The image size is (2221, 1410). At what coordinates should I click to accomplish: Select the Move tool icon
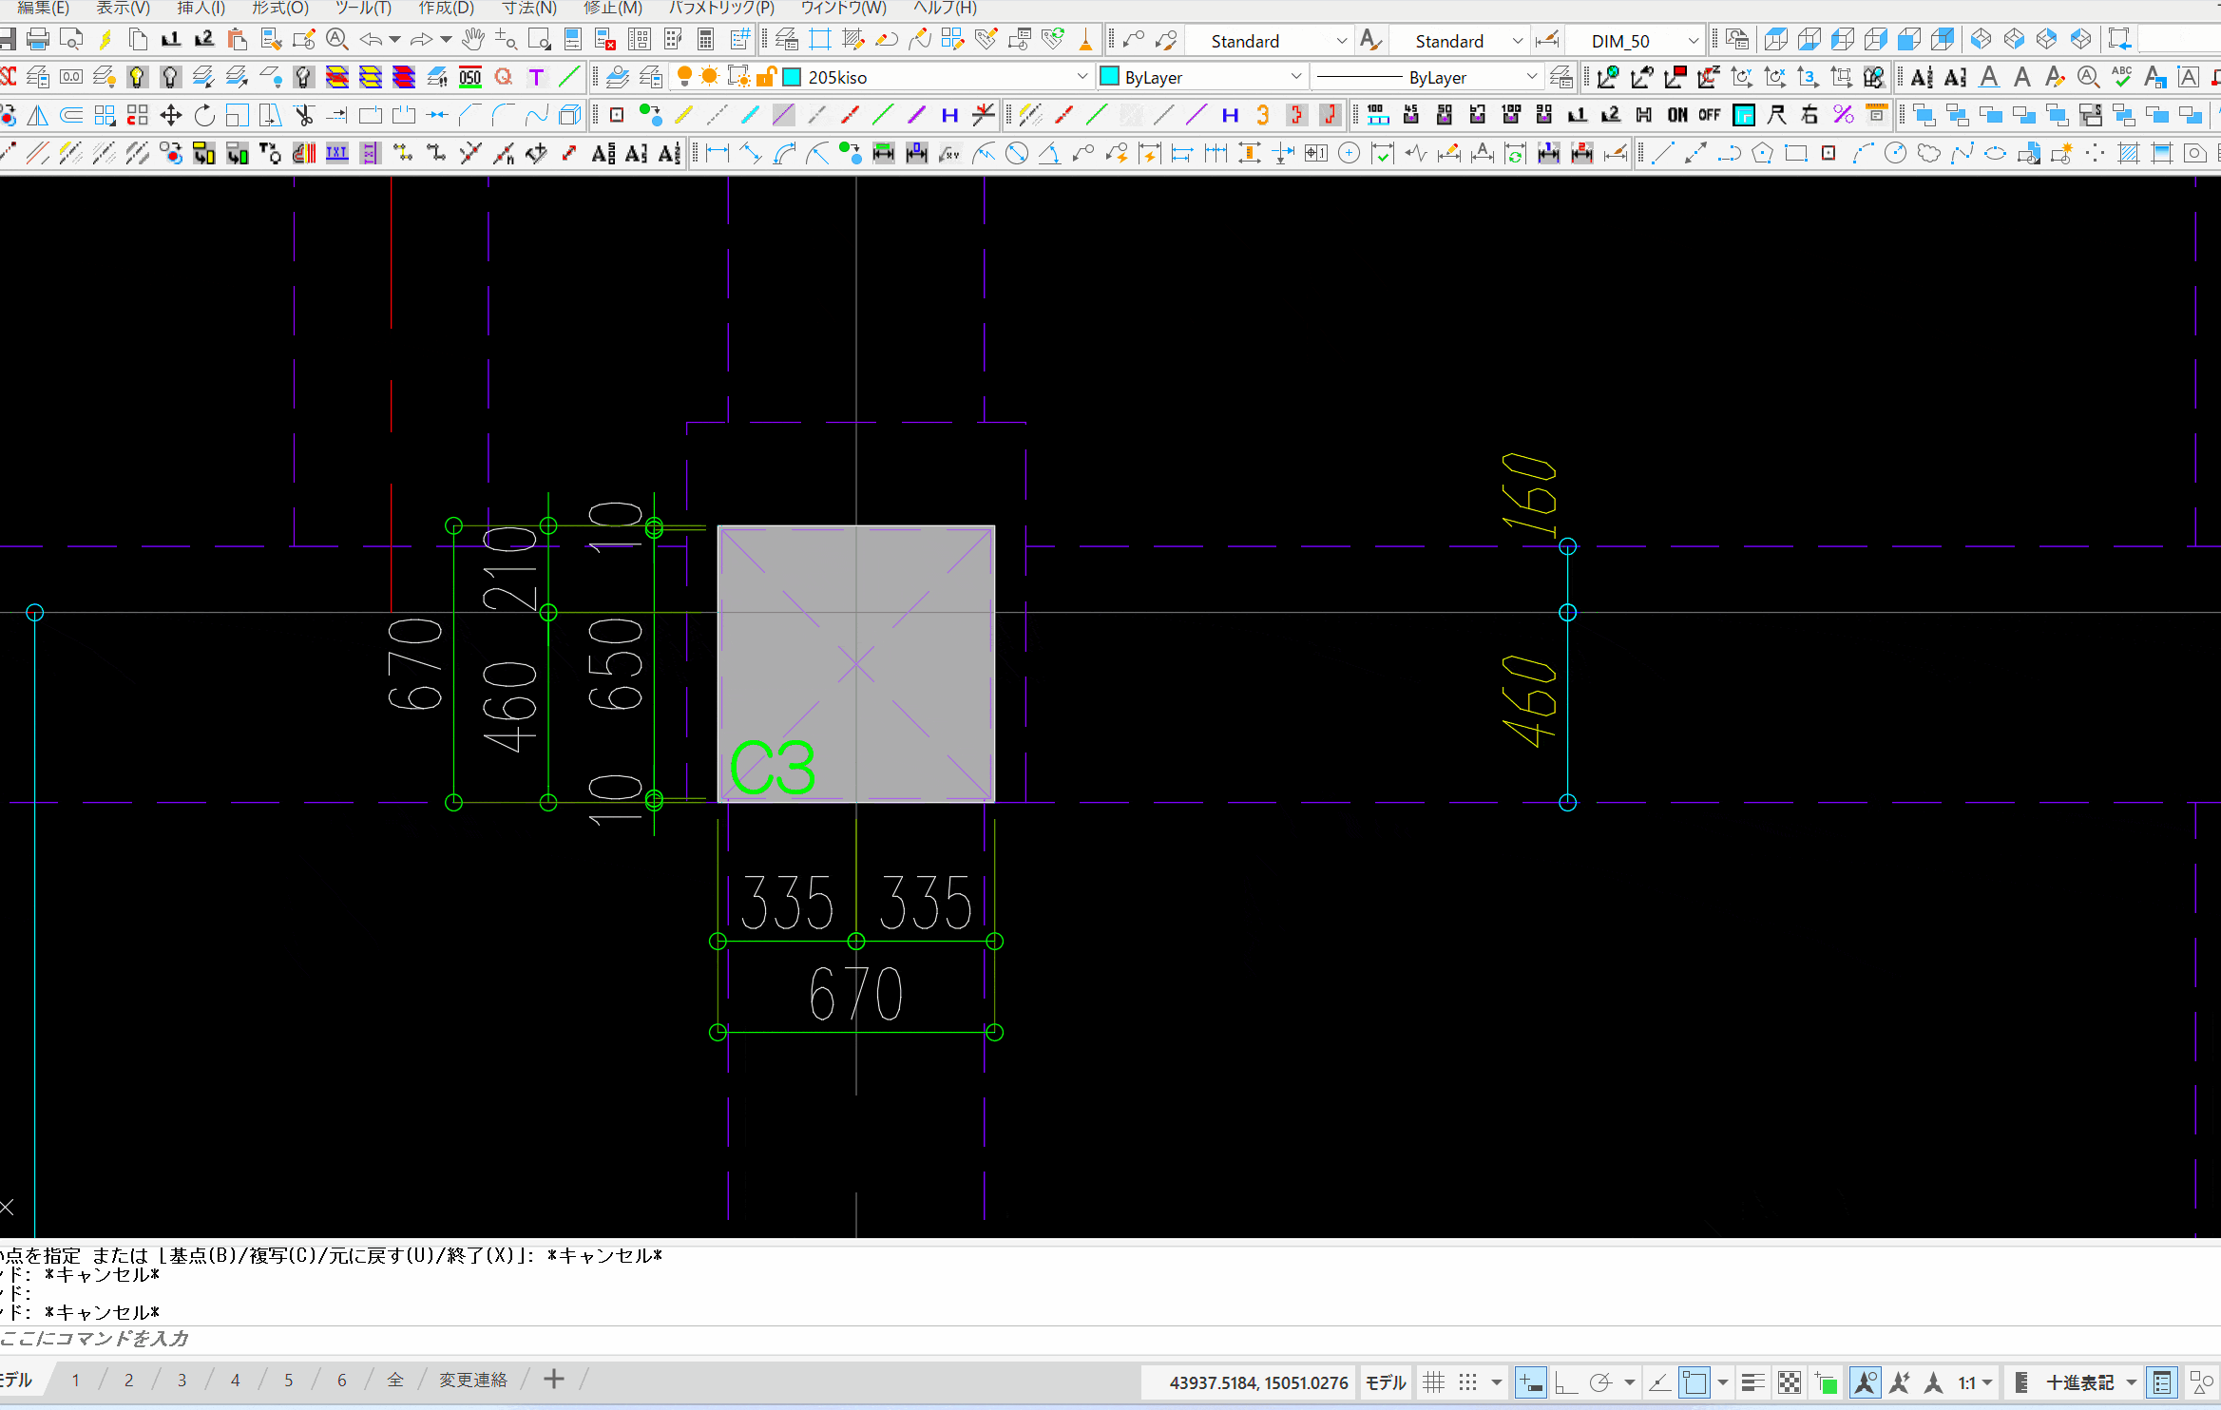171,116
